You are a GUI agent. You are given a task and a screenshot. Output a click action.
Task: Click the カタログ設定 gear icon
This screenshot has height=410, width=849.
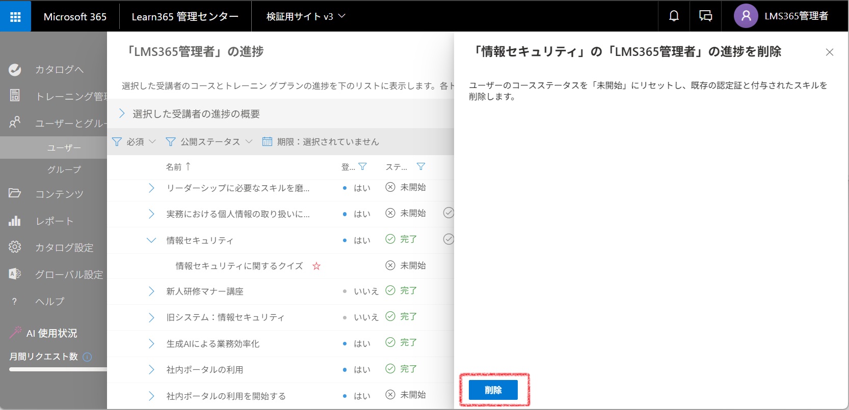(x=15, y=247)
